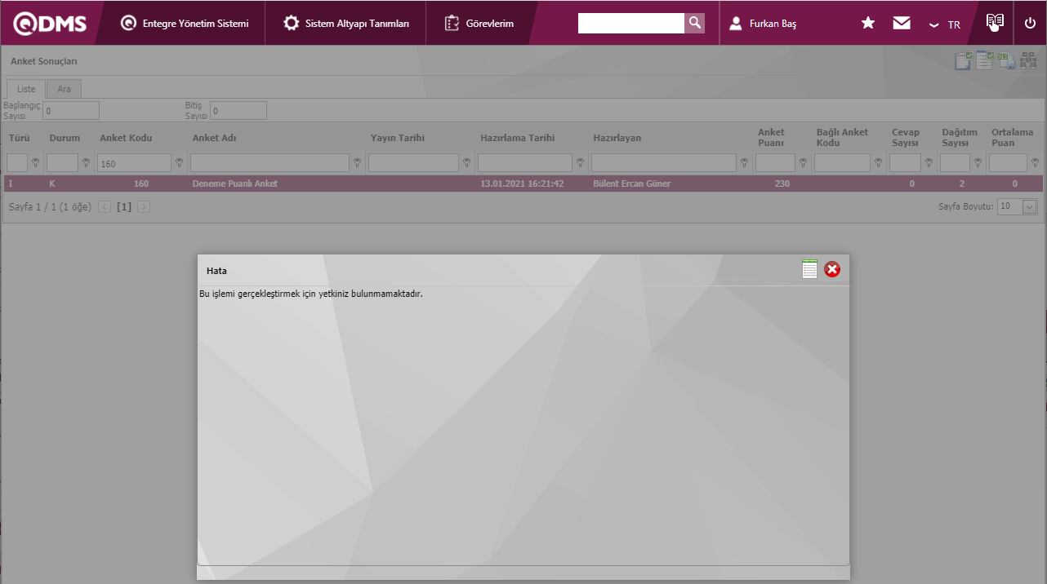
Task: Open messages via the envelope icon
Action: coord(902,24)
